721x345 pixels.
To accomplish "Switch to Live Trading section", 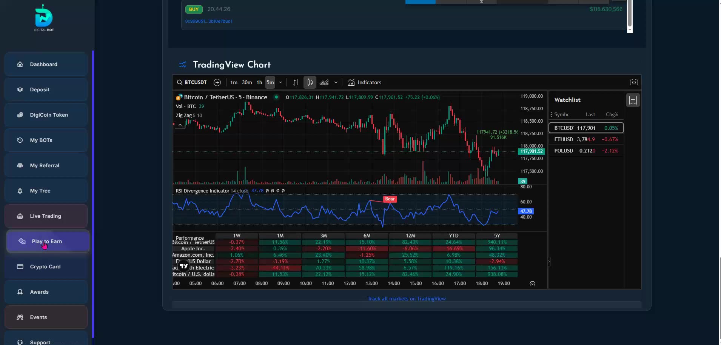I will pos(45,216).
